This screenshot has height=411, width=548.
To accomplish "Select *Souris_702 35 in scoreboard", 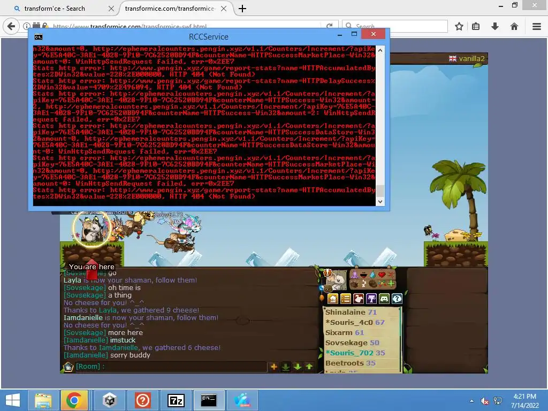I will [x=355, y=353].
